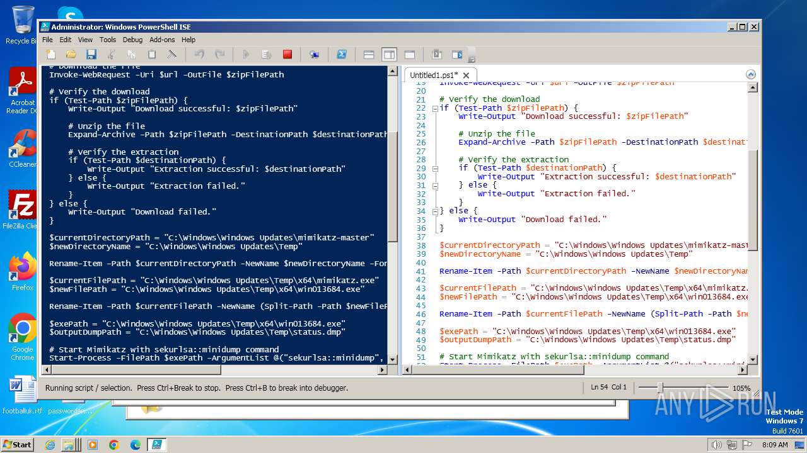
Task: Show script pane on top layout
Action: pos(369,55)
